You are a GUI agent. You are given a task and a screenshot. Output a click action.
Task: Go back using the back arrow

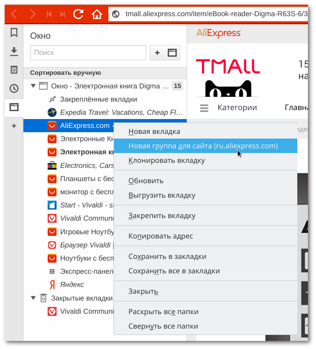click(14, 14)
